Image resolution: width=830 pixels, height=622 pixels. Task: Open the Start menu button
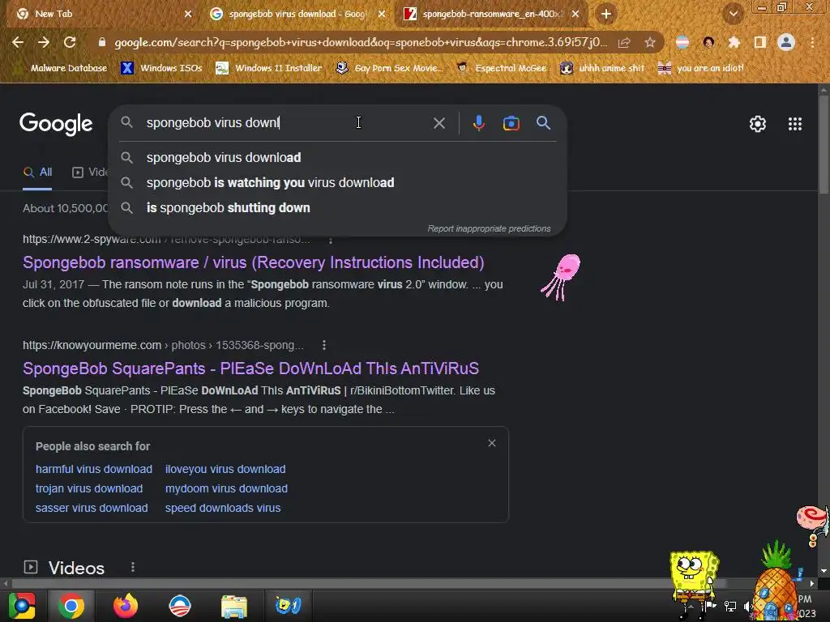coord(22,606)
